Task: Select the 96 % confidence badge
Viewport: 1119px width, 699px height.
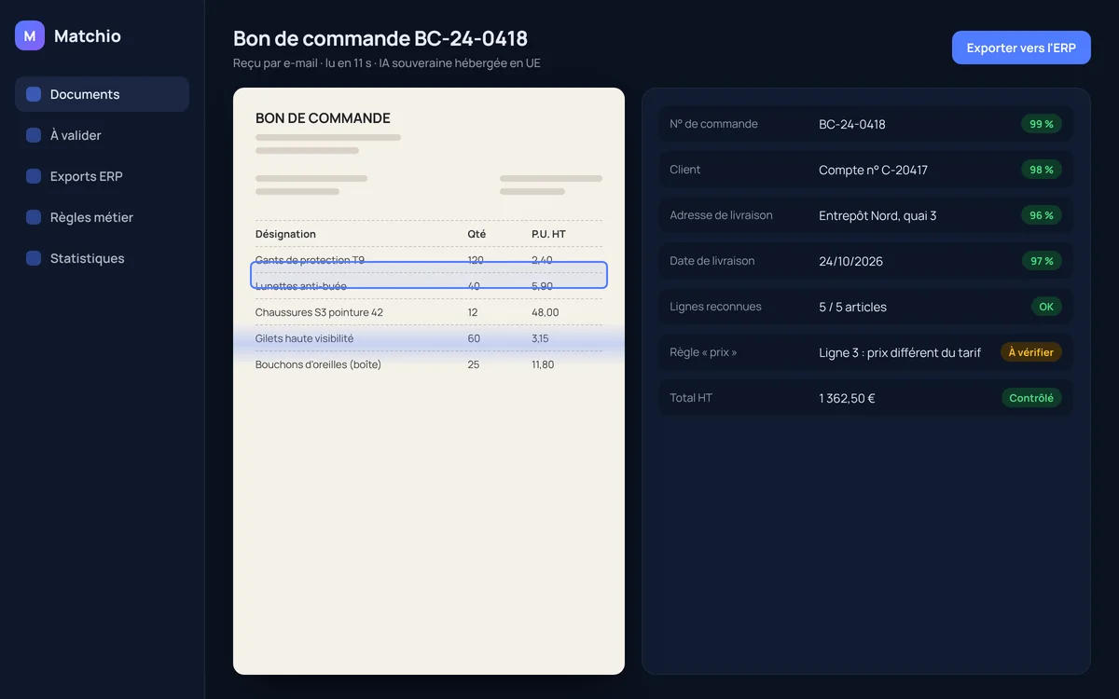Action: (x=1042, y=215)
